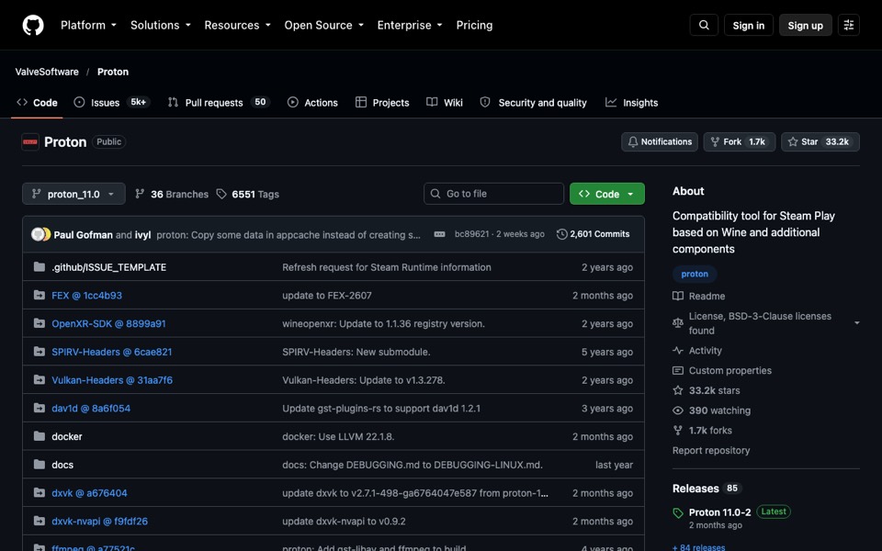Click the Sign up button
Viewport: 882px width, 551px height.
[x=805, y=26]
